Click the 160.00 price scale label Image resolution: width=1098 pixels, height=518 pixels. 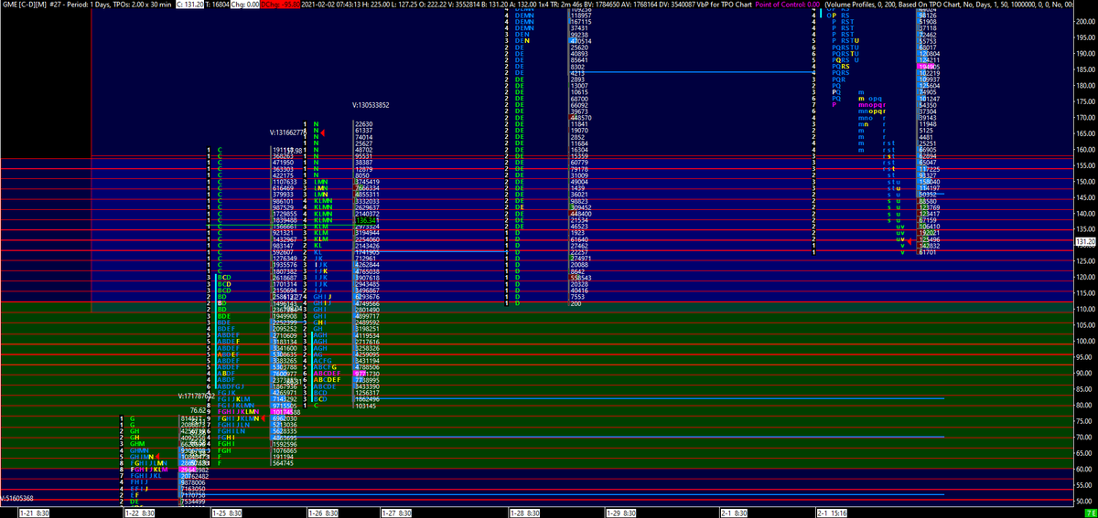[1086, 149]
